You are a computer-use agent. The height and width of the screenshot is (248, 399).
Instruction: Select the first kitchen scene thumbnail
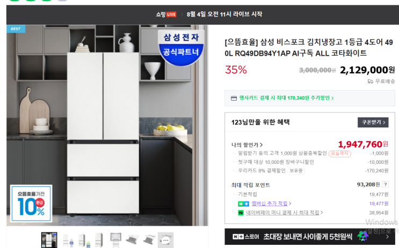click(x=49, y=240)
